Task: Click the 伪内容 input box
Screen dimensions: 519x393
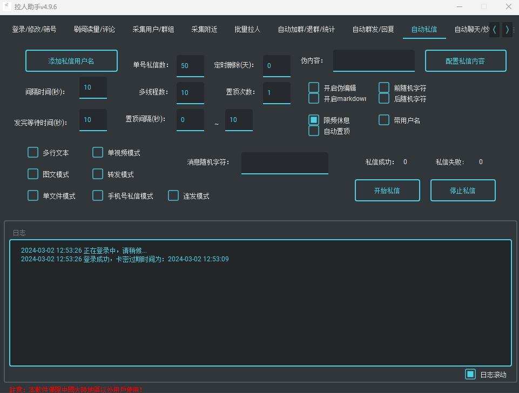Action: point(374,60)
